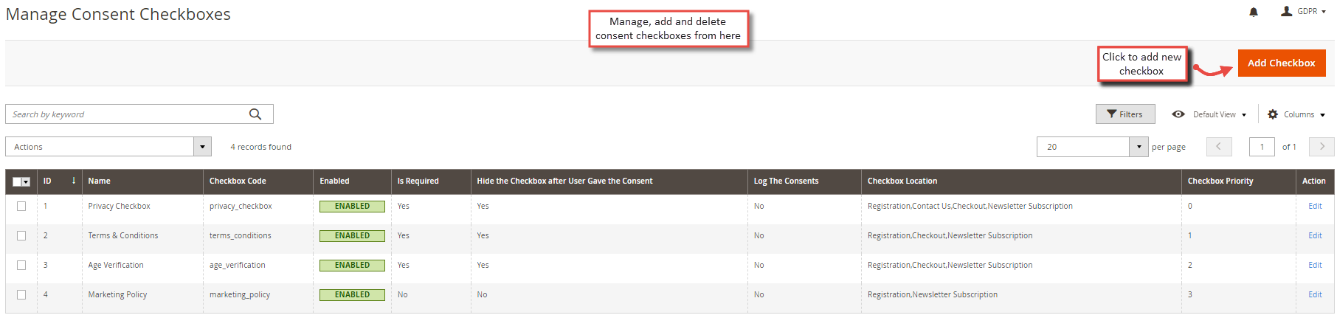Tick the Age Verification row checkbox
The height and width of the screenshot is (315, 1337).
coord(21,266)
